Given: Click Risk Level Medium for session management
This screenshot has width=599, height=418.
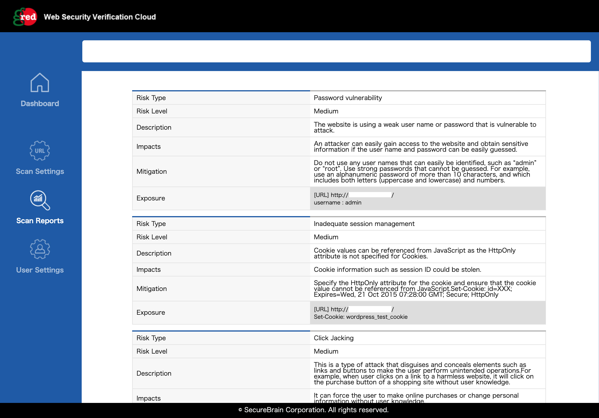Looking at the screenshot, I should [x=326, y=237].
